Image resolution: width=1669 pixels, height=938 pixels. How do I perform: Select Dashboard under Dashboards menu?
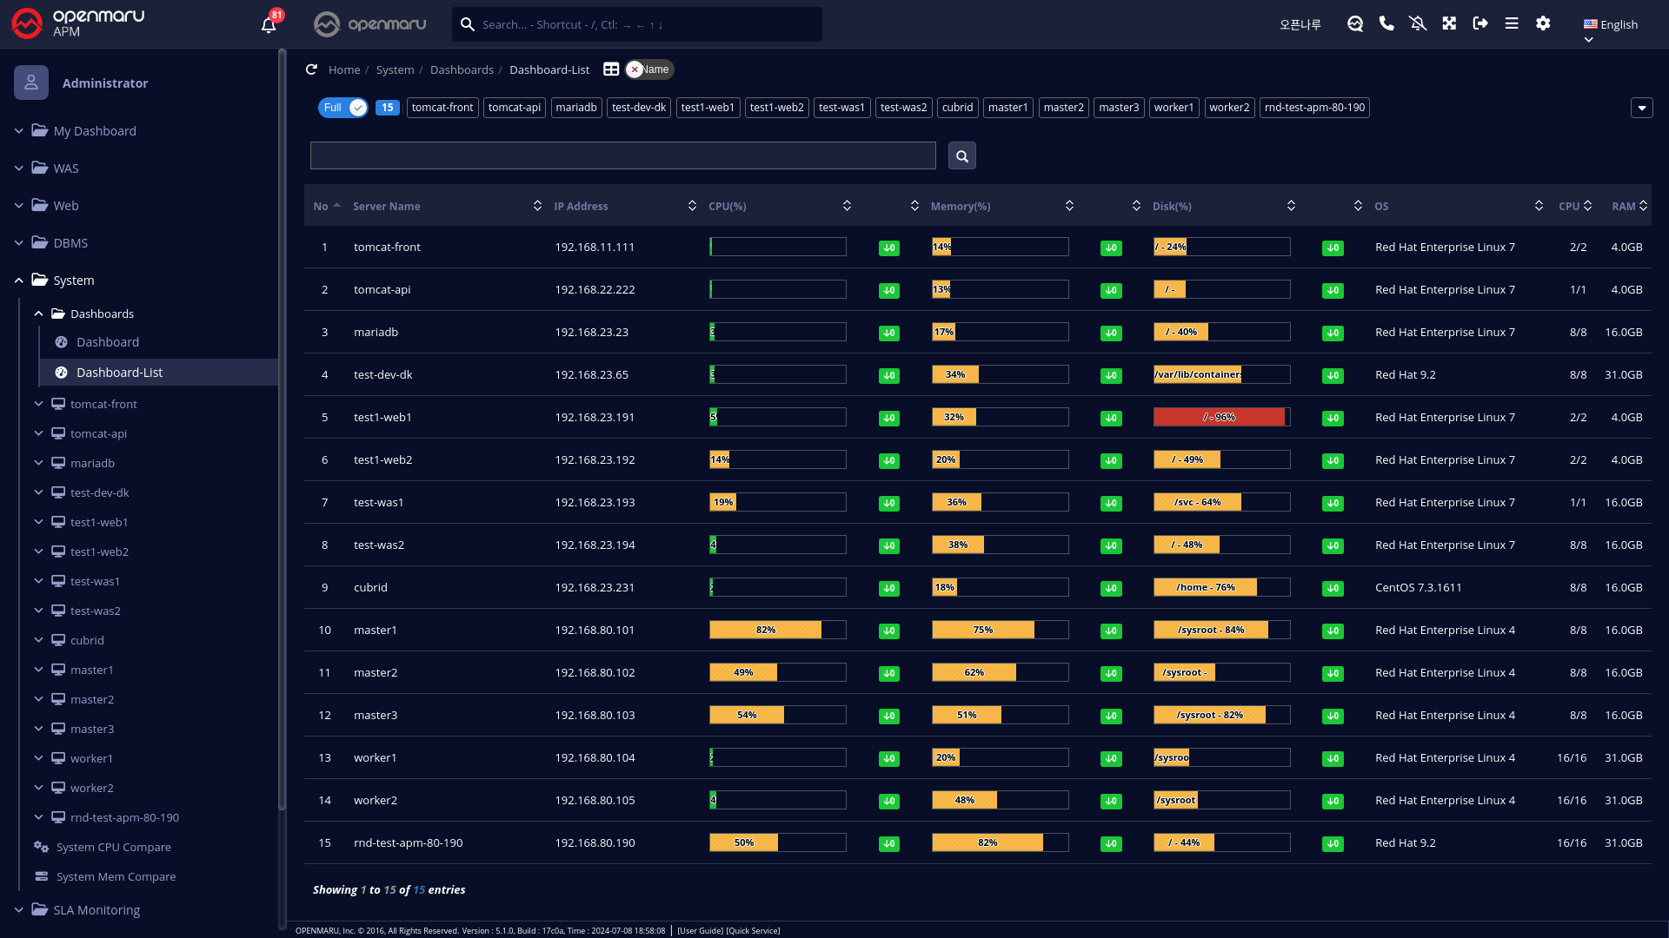(x=107, y=342)
